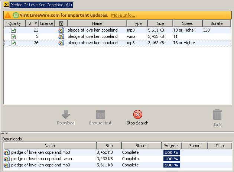
Task: Close the Pledge Of Love search tab
Action: coord(6,4)
